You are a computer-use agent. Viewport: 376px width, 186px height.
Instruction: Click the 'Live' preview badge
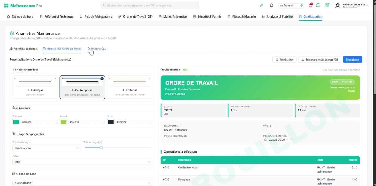185,70
